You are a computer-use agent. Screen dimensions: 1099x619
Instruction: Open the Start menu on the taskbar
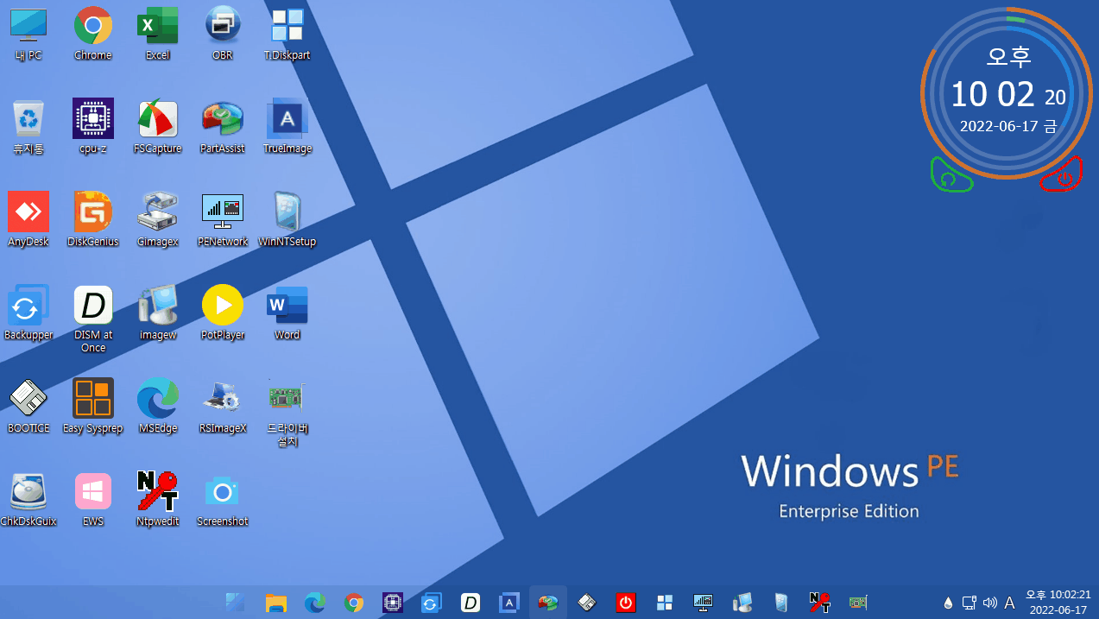pos(236,603)
